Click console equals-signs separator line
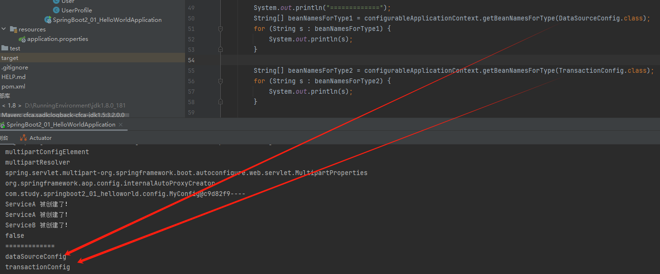The width and height of the screenshot is (660, 274). pyautogui.click(x=30, y=246)
